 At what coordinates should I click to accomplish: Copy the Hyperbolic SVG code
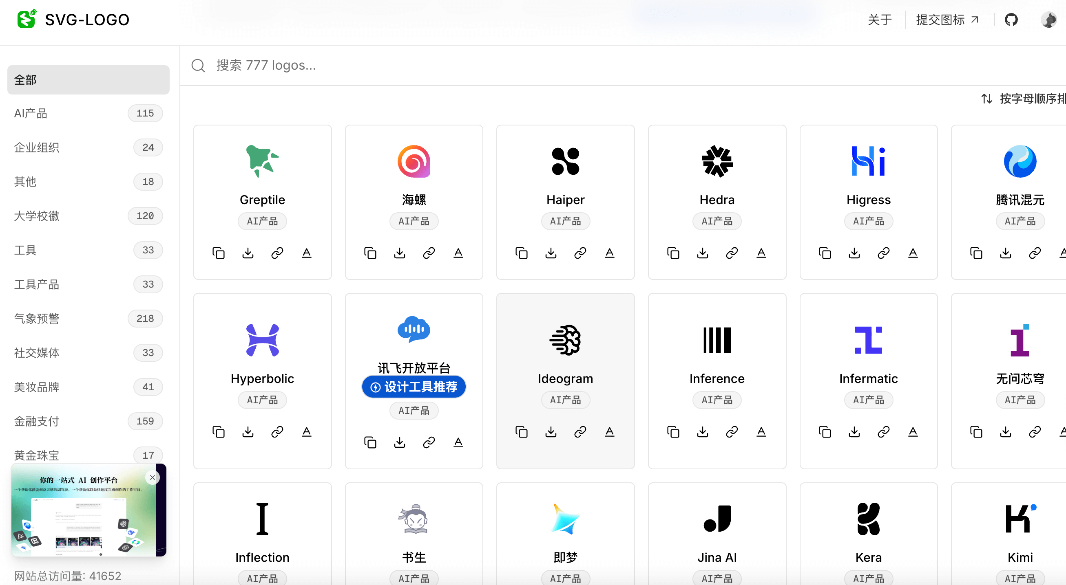click(218, 431)
